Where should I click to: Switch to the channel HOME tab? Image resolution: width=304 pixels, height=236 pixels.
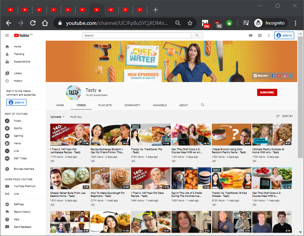coord(60,105)
